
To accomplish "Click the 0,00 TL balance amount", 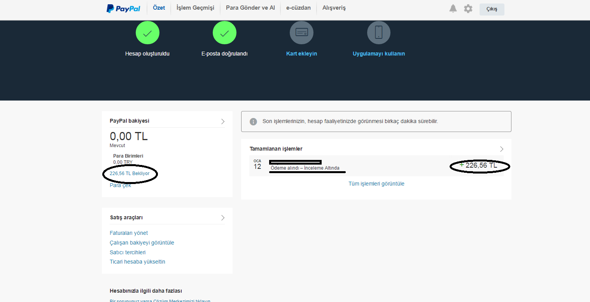I will click(x=129, y=136).
